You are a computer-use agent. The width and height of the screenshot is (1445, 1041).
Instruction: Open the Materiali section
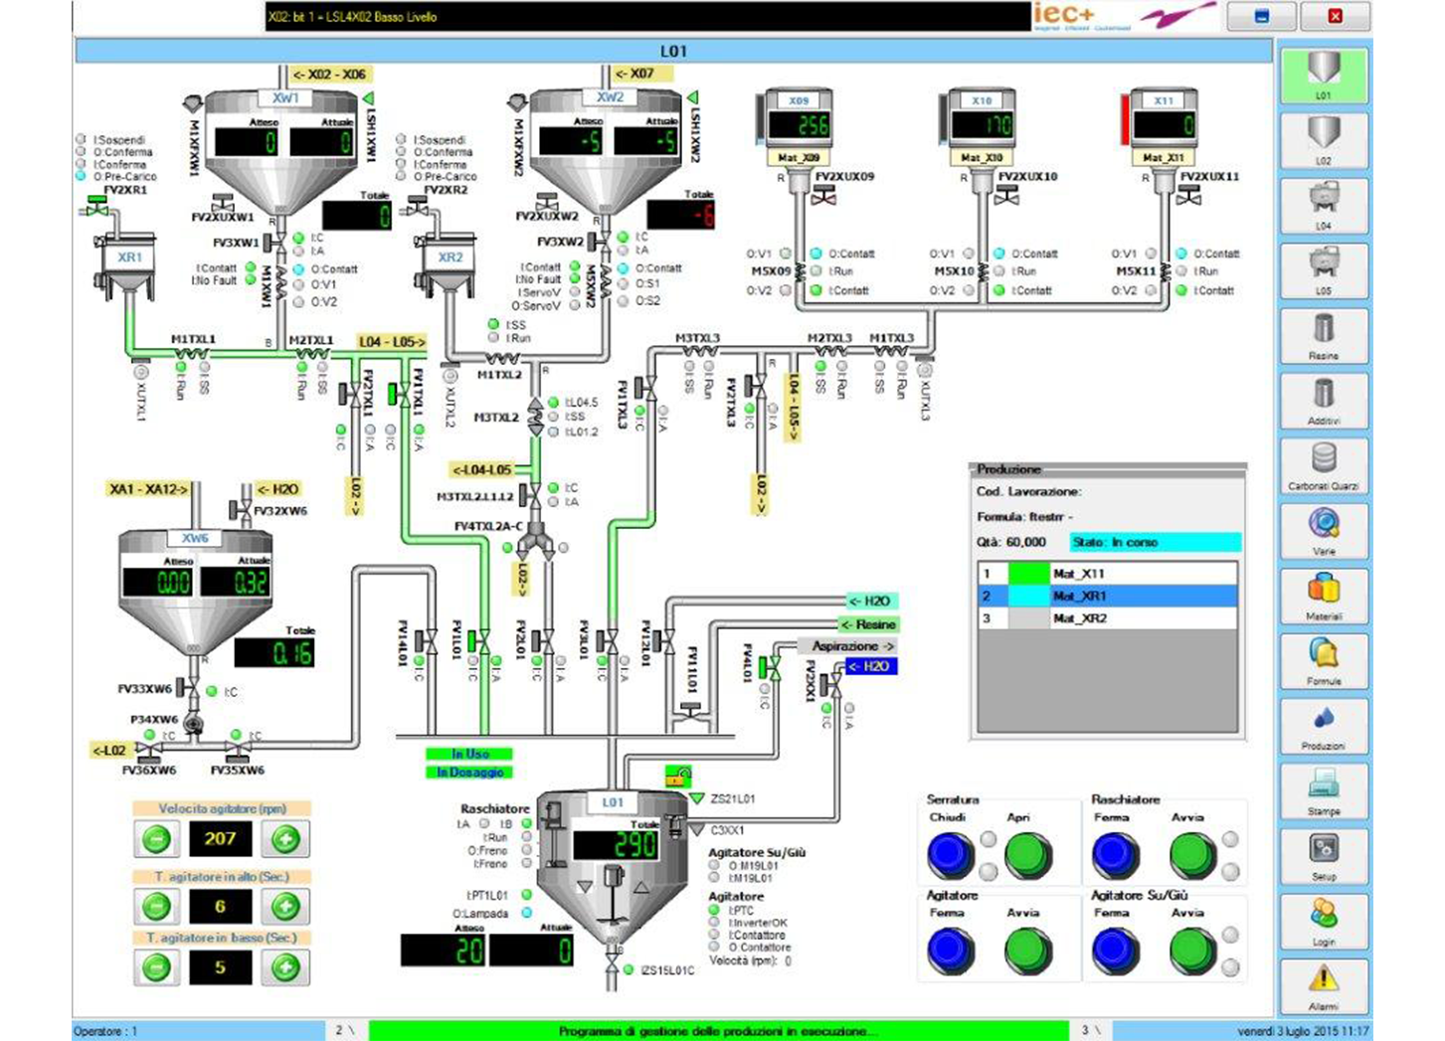[x=1323, y=594]
